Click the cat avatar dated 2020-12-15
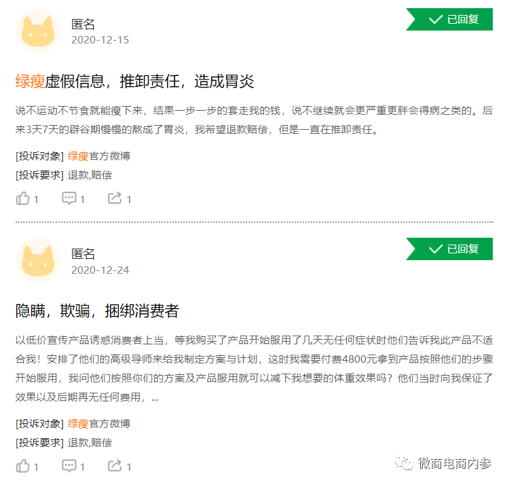Screen dimensions: 507x485 pos(38,31)
